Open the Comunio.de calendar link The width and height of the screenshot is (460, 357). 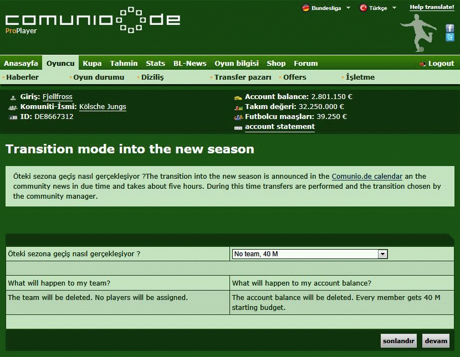click(367, 177)
